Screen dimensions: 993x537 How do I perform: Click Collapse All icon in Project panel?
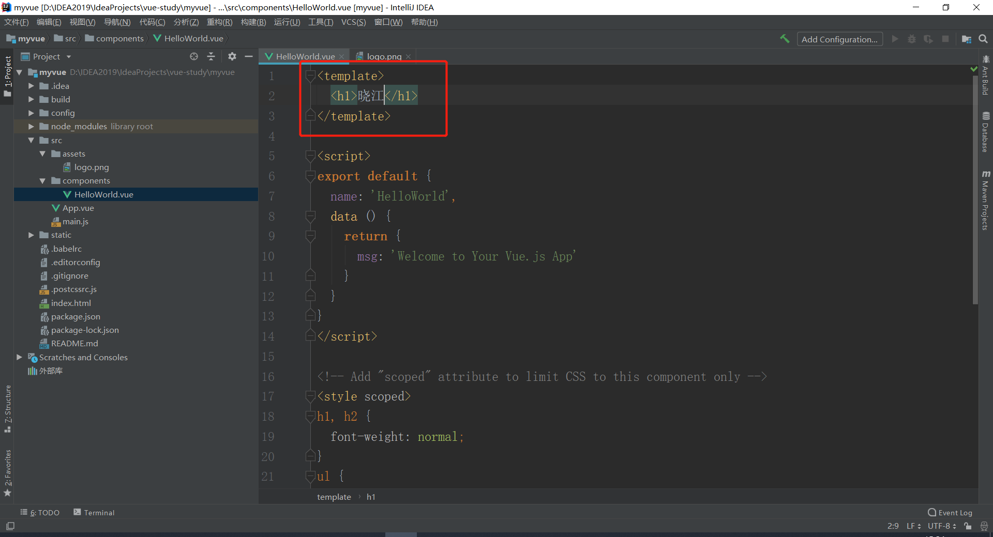coord(211,56)
